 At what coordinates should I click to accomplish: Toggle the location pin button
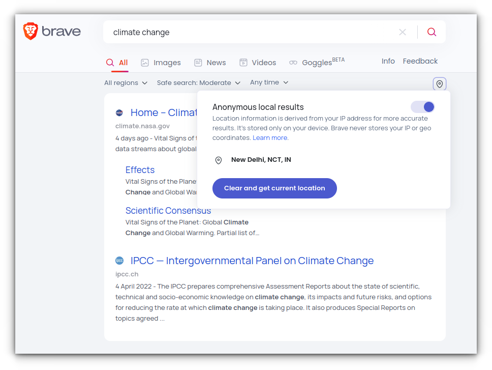click(439, 84)
